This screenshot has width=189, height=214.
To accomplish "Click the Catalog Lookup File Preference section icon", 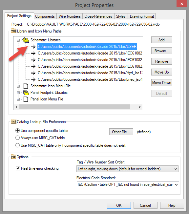I will pyautogui.click(x=14, y=121).
